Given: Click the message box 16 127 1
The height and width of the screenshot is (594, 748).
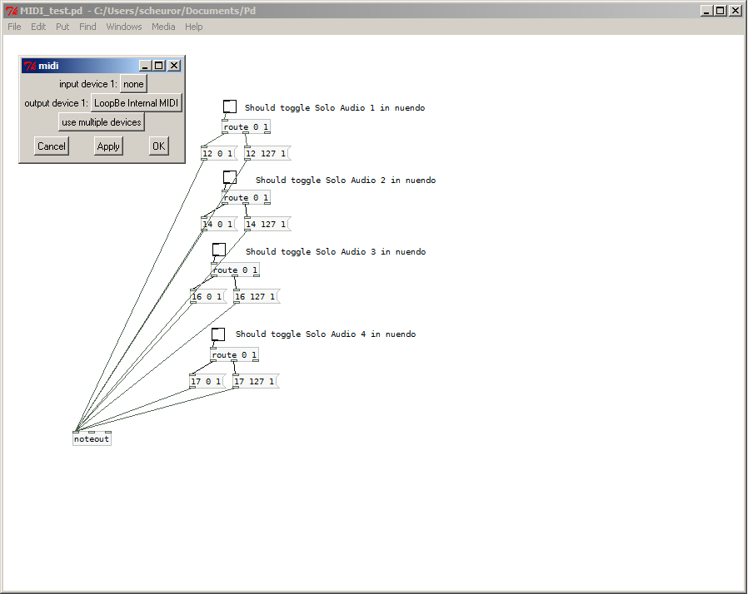Looking at the screenshot, I should point(257,296).
